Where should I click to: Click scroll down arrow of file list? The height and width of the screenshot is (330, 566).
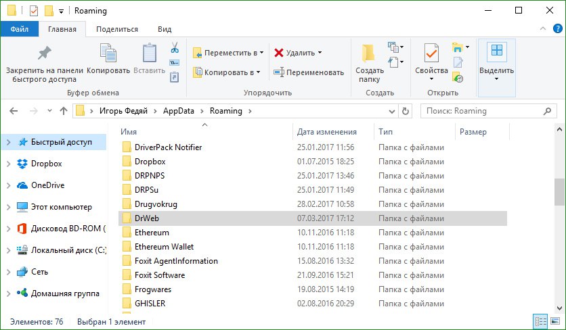point(559,308)
